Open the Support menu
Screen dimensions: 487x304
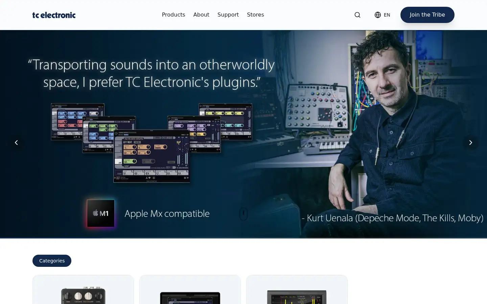coord(228,15)
